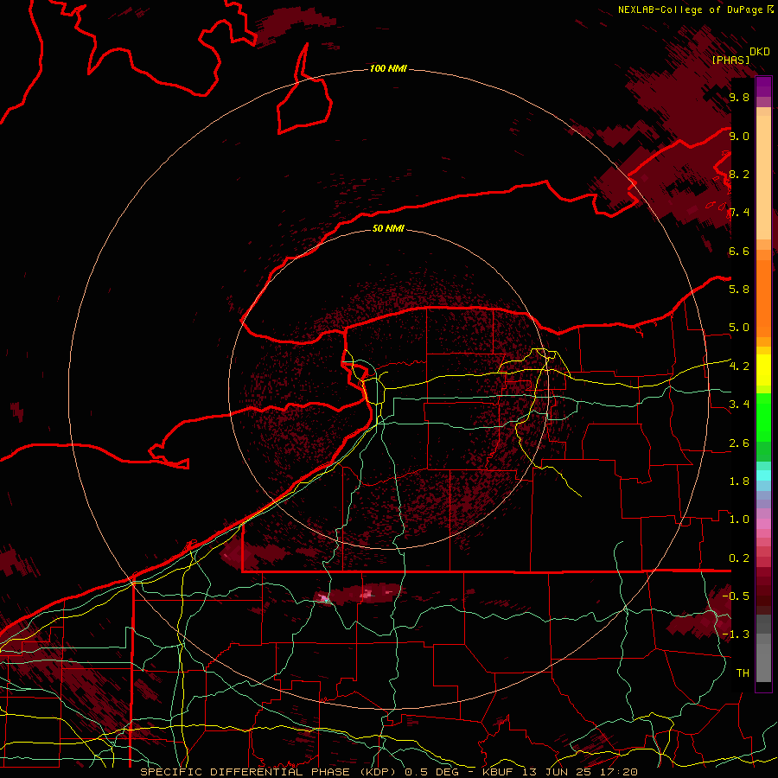Click the 1.0 scale value
The width and height of the screenshot is (778, 778).
[x=739, y=520]
